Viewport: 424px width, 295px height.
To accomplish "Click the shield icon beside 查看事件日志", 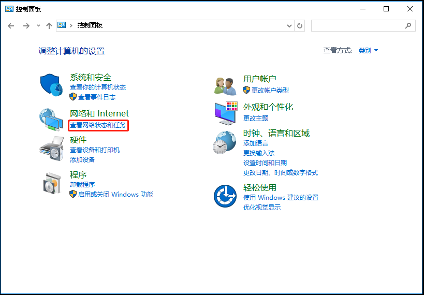I will coord(73,97).
